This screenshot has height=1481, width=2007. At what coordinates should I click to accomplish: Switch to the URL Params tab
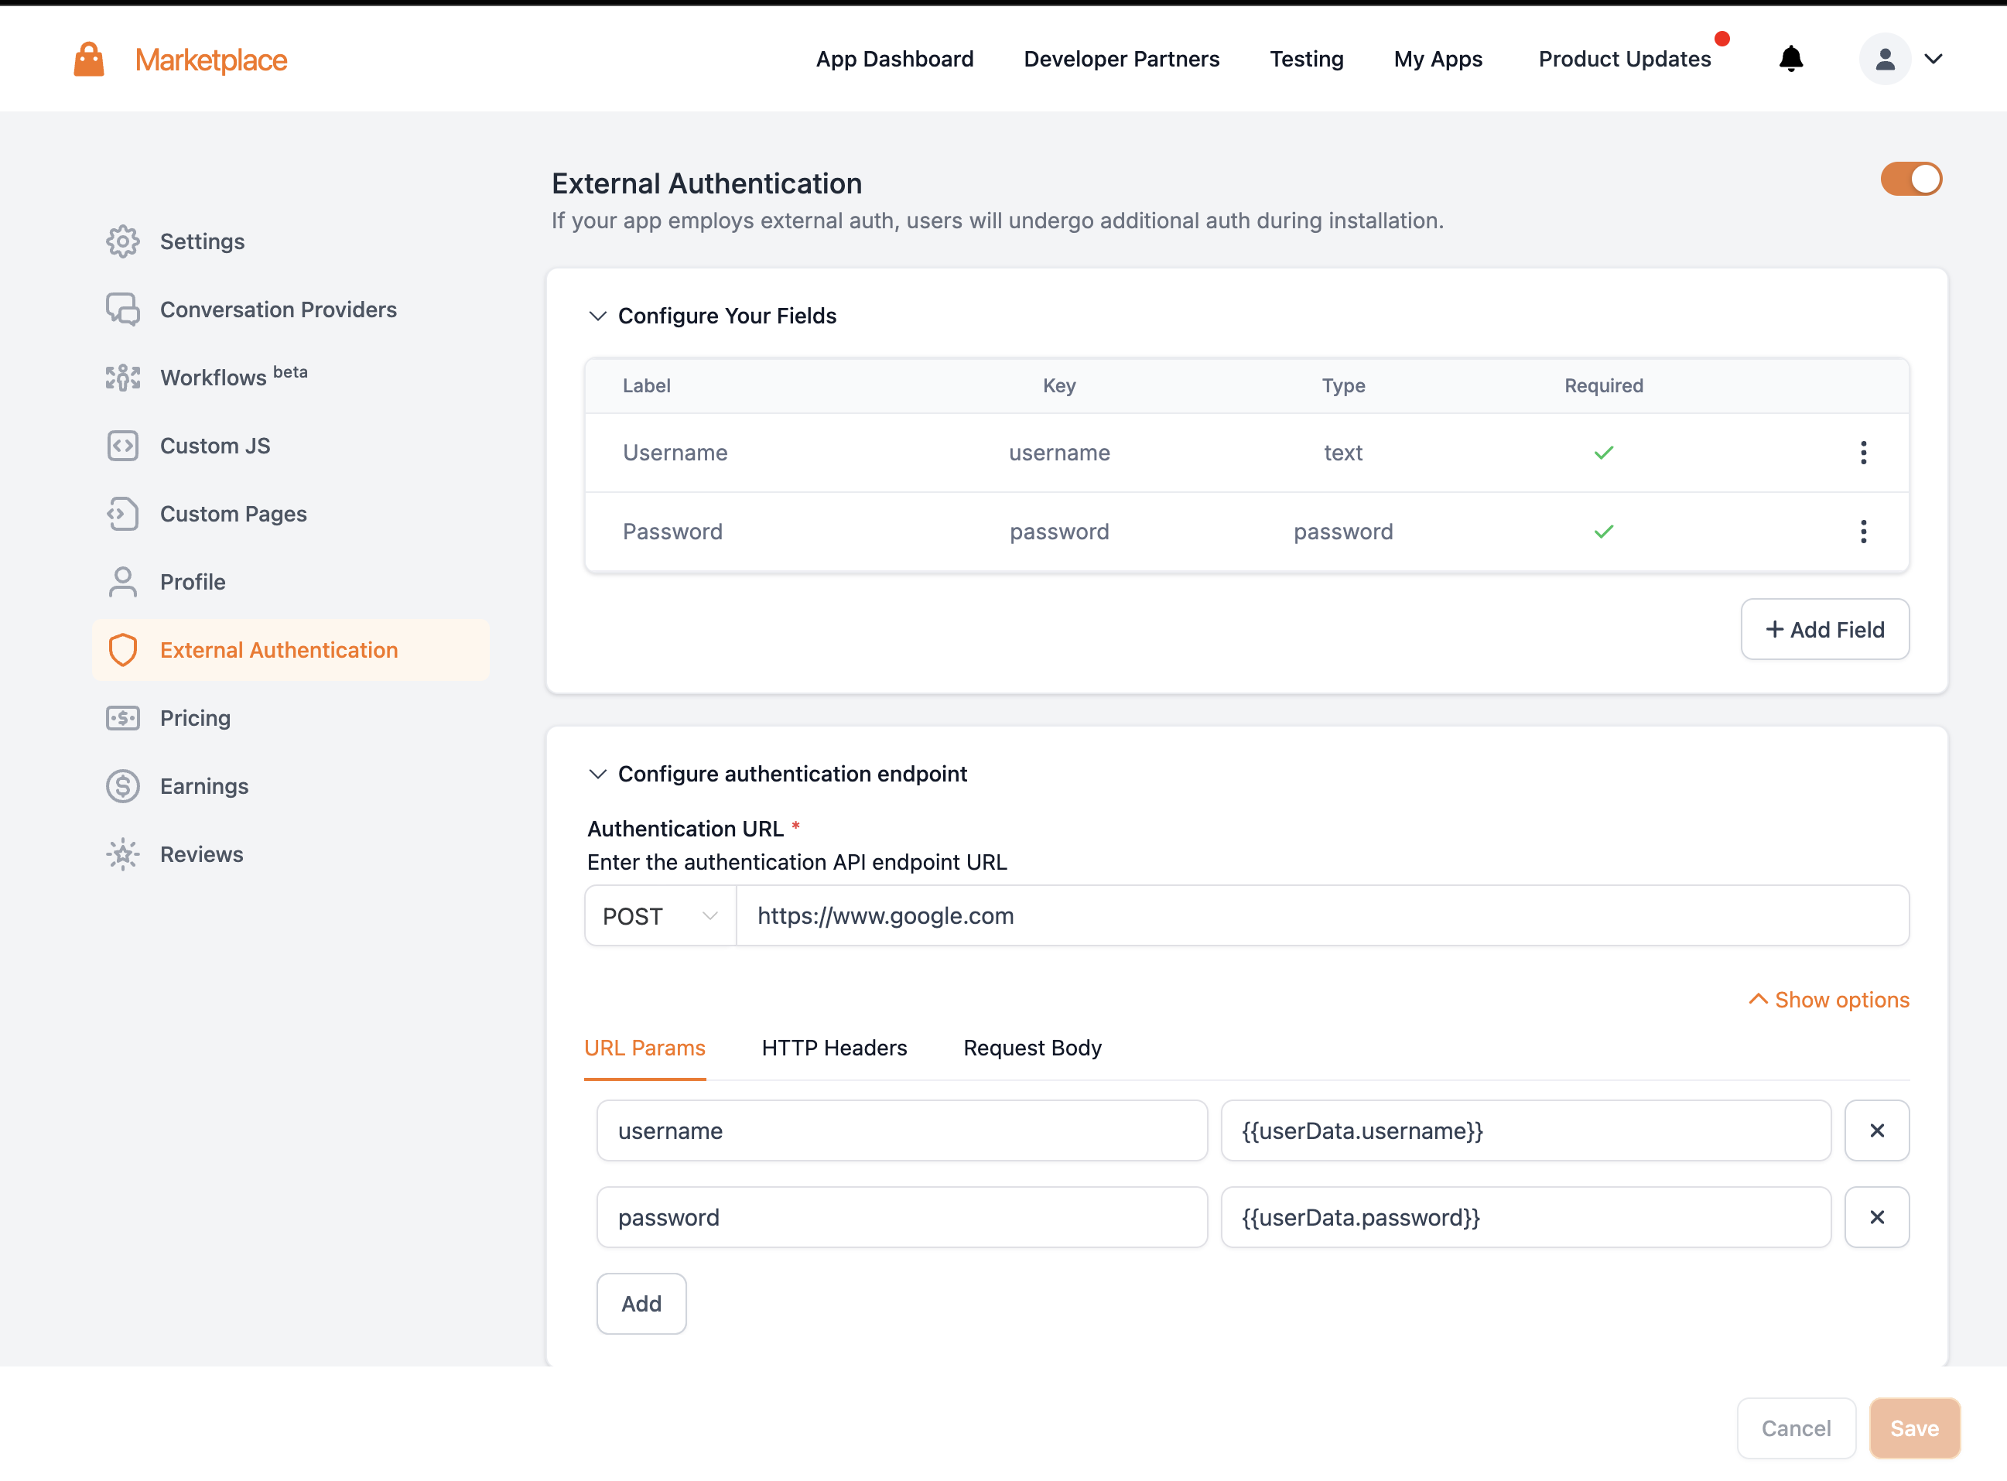(x=644, y=1048)
